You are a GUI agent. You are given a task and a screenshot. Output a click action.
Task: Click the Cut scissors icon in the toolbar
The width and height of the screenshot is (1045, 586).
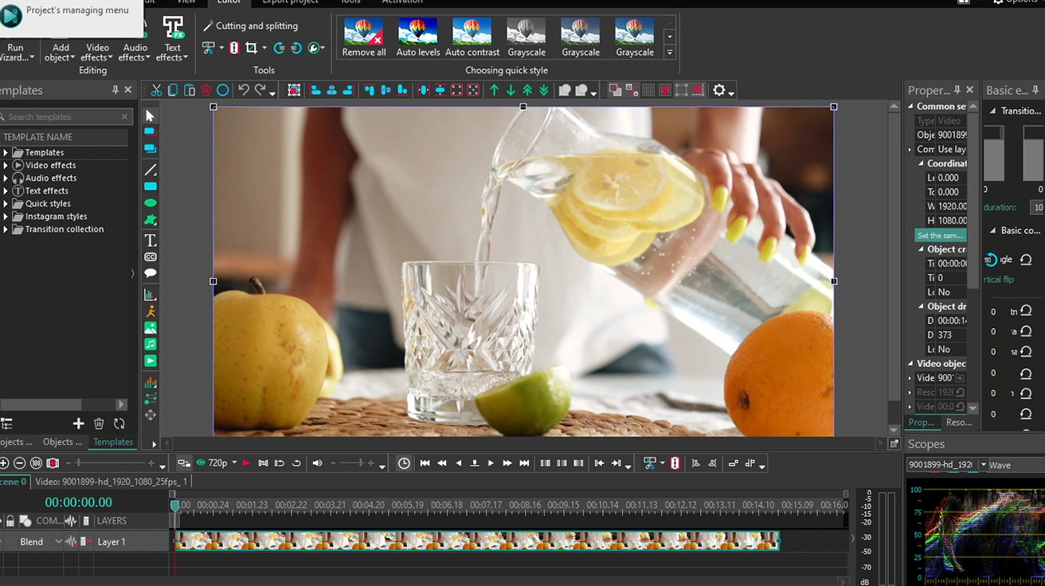(x=156, y=90)
